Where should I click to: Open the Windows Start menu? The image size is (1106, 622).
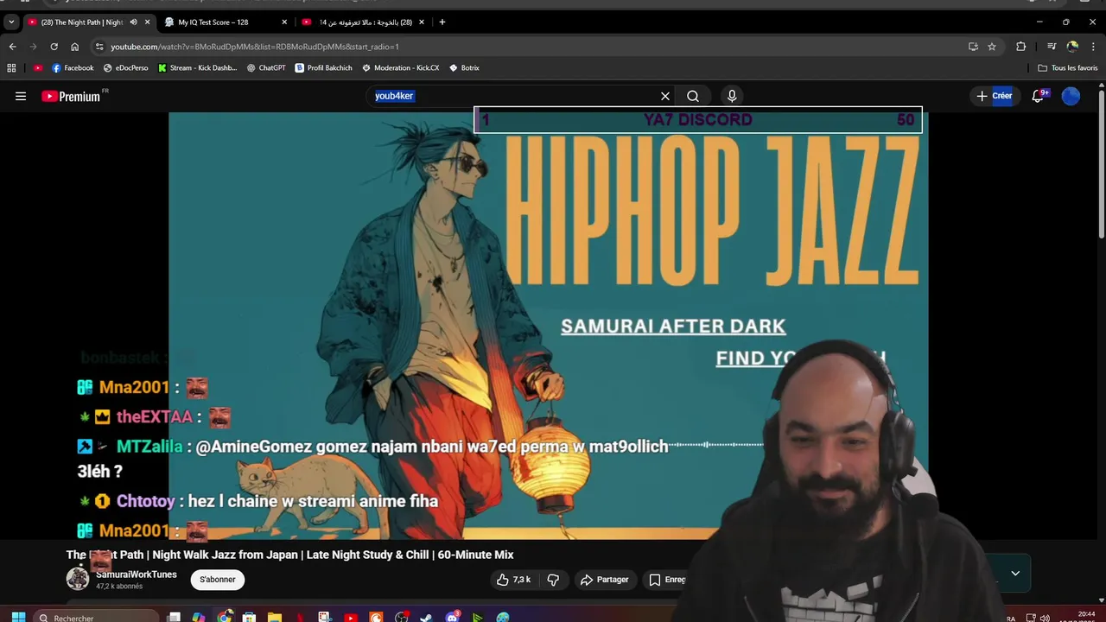[18, 617]
